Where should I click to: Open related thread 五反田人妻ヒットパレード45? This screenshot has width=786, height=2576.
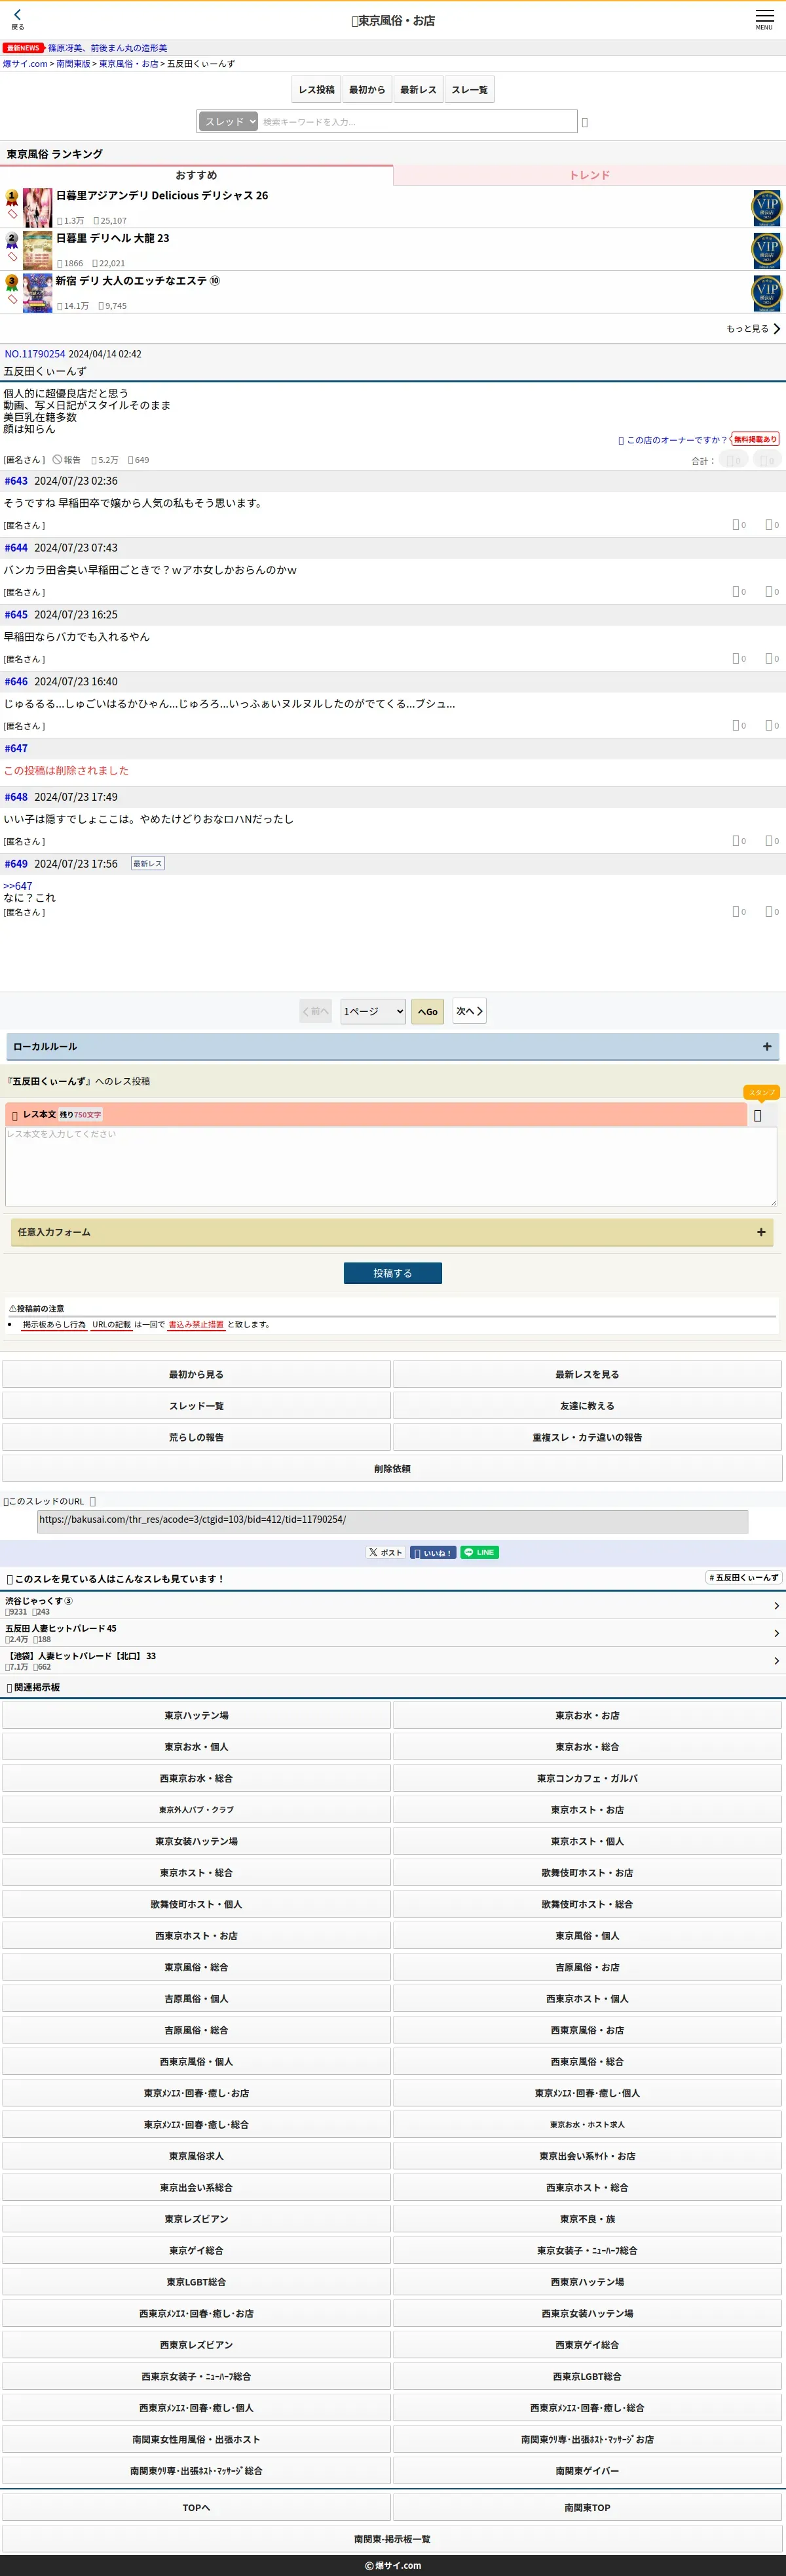[x=392, y=1633]
